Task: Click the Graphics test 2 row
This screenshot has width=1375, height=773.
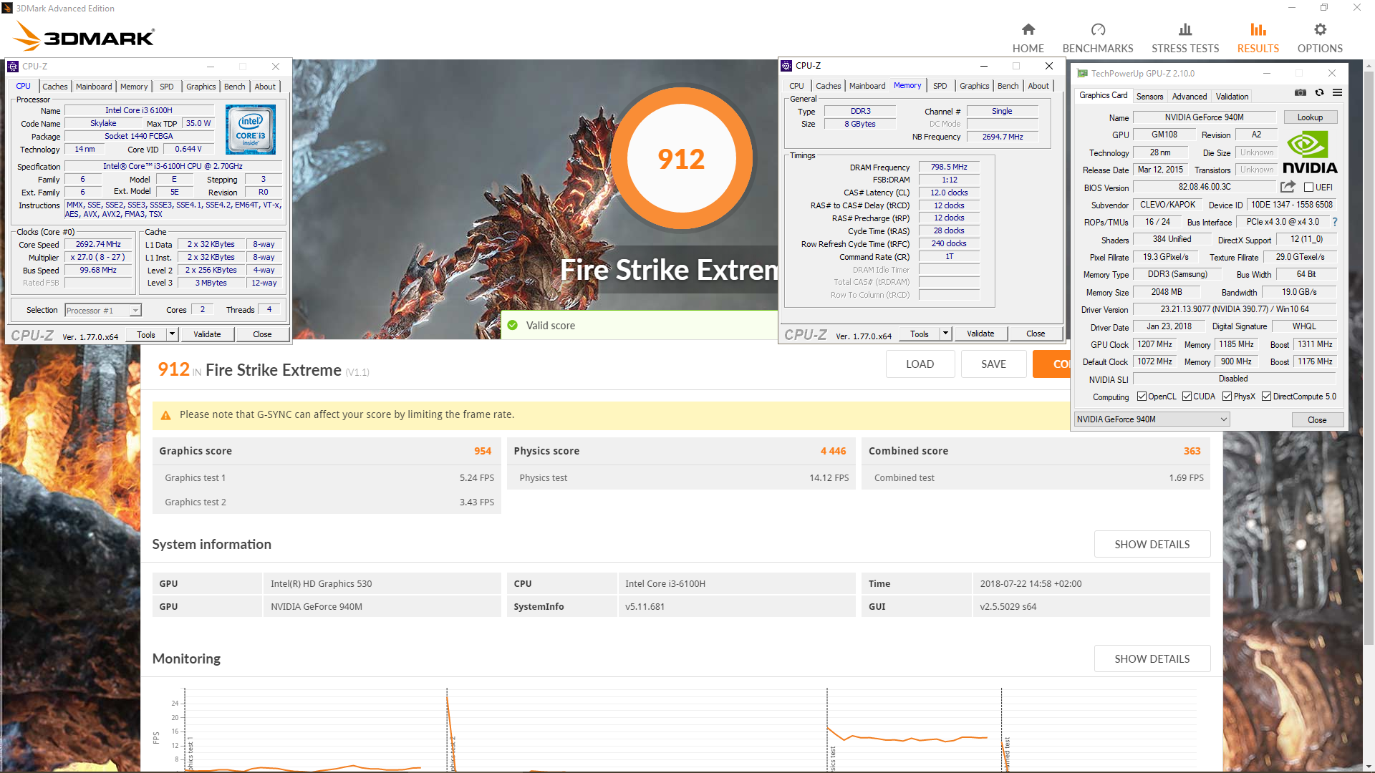Action: point(327,502)
